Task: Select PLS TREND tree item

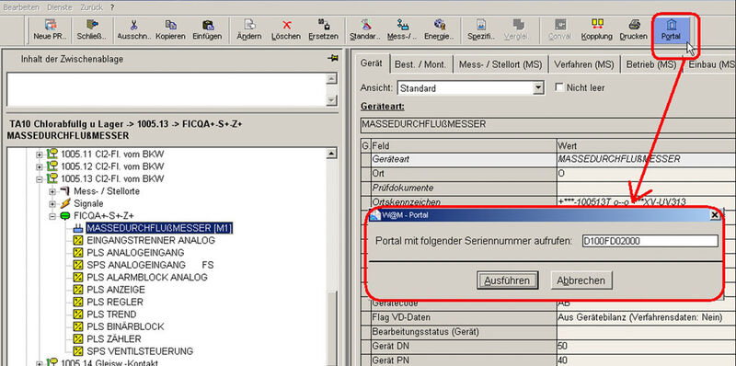Action: click(x=111, y=314)
